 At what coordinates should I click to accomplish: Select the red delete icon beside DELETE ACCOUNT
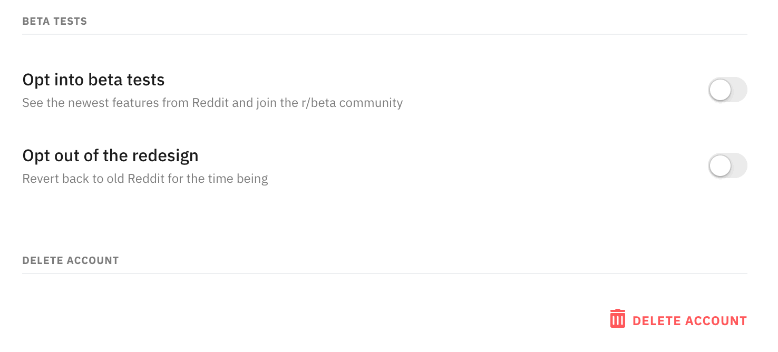[x=617, y=319]
